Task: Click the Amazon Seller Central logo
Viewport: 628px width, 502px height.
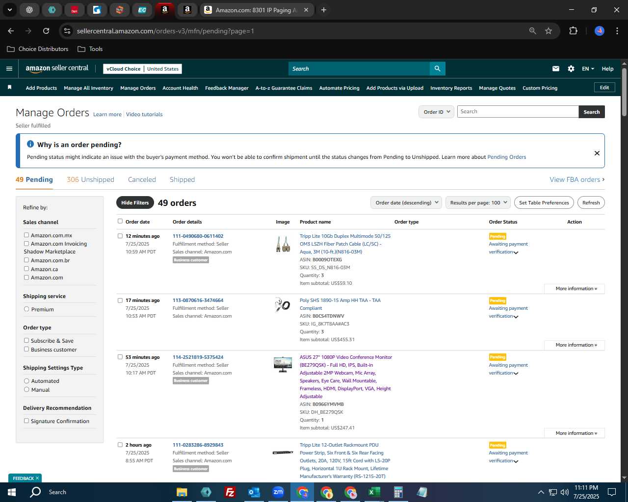Action: pyautogui.click(x=57, y=69)
